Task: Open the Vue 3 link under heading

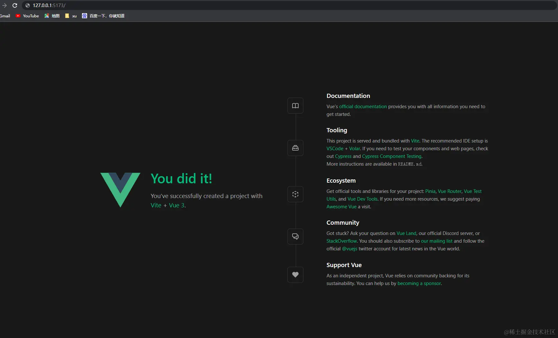Action: (x=176, y=205)
